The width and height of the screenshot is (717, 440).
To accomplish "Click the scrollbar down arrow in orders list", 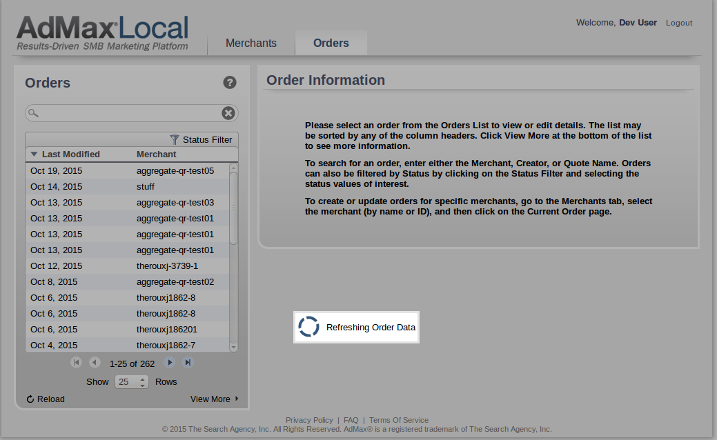I will (233, 348).
